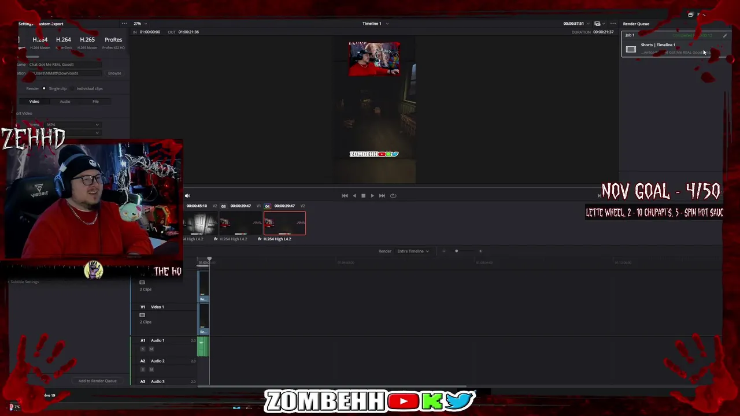Solo the Audio 2 track

point(143,369)
